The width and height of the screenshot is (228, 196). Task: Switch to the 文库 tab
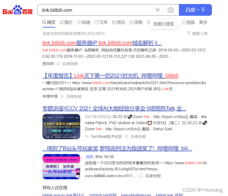(x=101, y=22)
